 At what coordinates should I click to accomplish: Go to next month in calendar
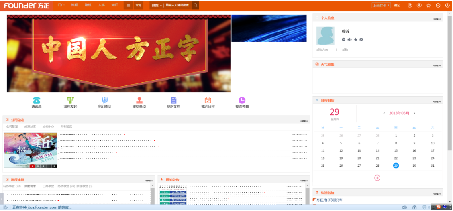click(414, 113)
